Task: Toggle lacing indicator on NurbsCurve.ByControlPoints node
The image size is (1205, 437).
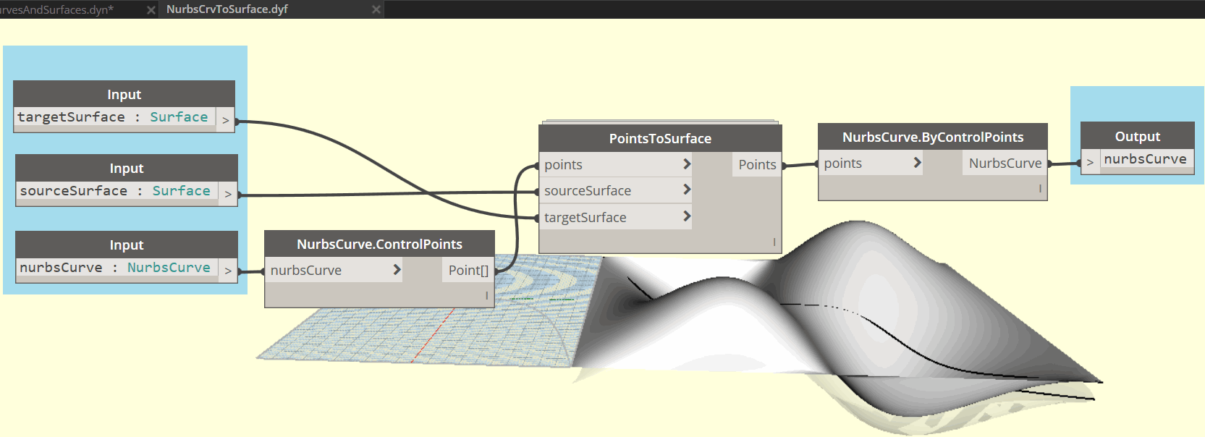Action: pos(1040,188)
